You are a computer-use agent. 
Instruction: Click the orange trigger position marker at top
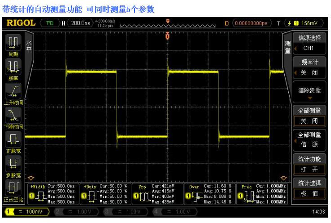(168, 21)
